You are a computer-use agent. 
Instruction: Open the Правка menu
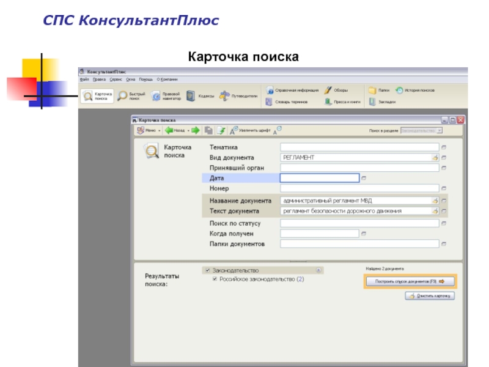pyautogui.click(x=99, y=79)
